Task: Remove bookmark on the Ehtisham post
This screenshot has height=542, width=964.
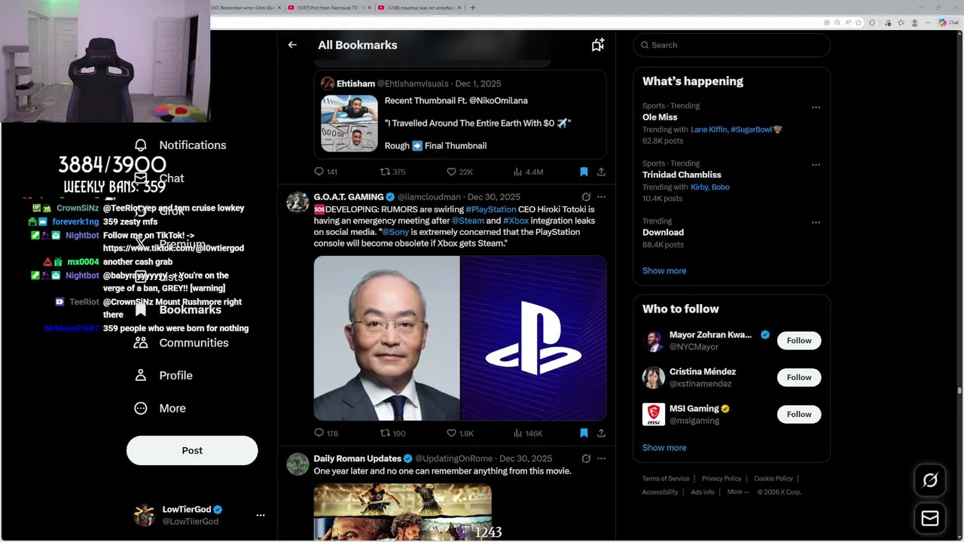Action: tap(584, 172)
